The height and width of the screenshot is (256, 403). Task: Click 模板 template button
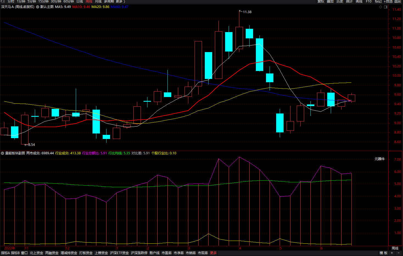click(384, 253)
